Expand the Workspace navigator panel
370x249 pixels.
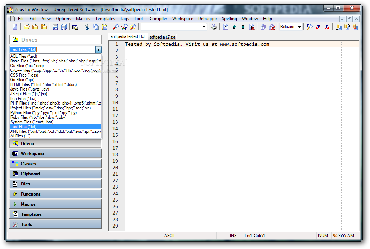pyautogui.click(x=55, y=153)
